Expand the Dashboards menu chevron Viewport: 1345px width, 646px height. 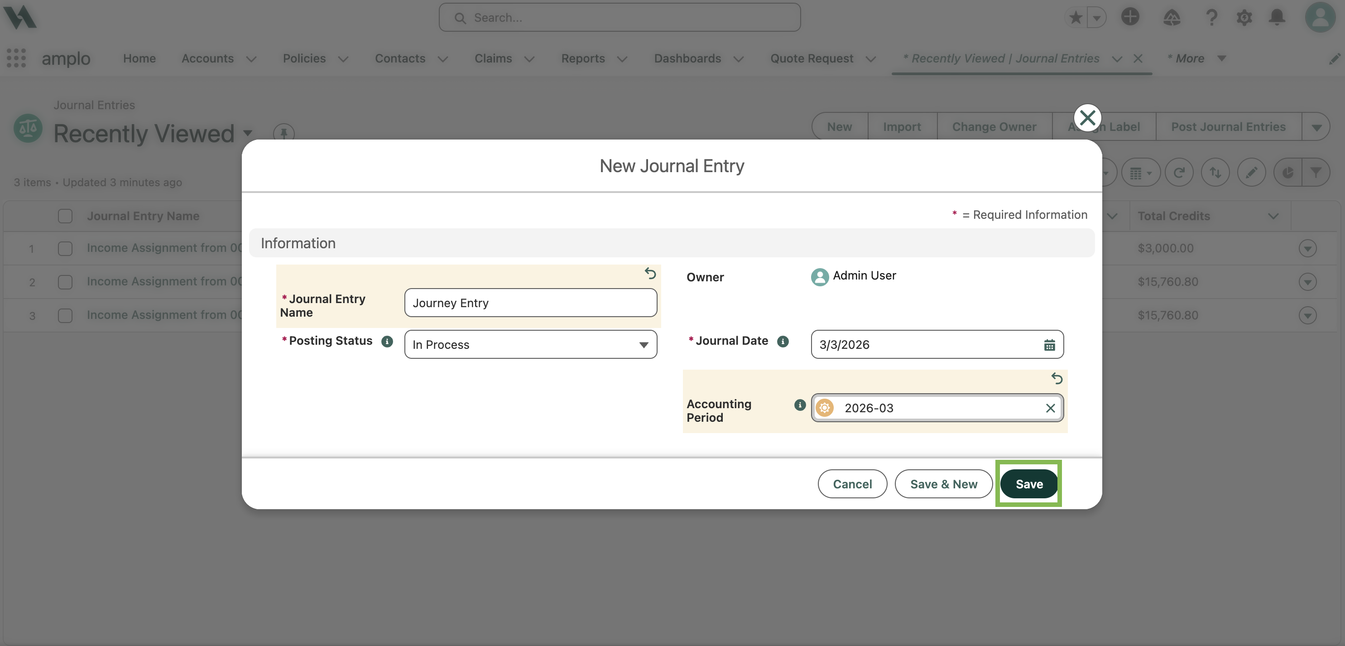click(x=738, y=59)
